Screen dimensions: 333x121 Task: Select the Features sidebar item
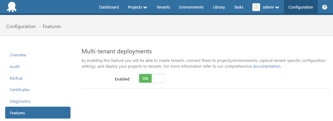pos(38,112)
